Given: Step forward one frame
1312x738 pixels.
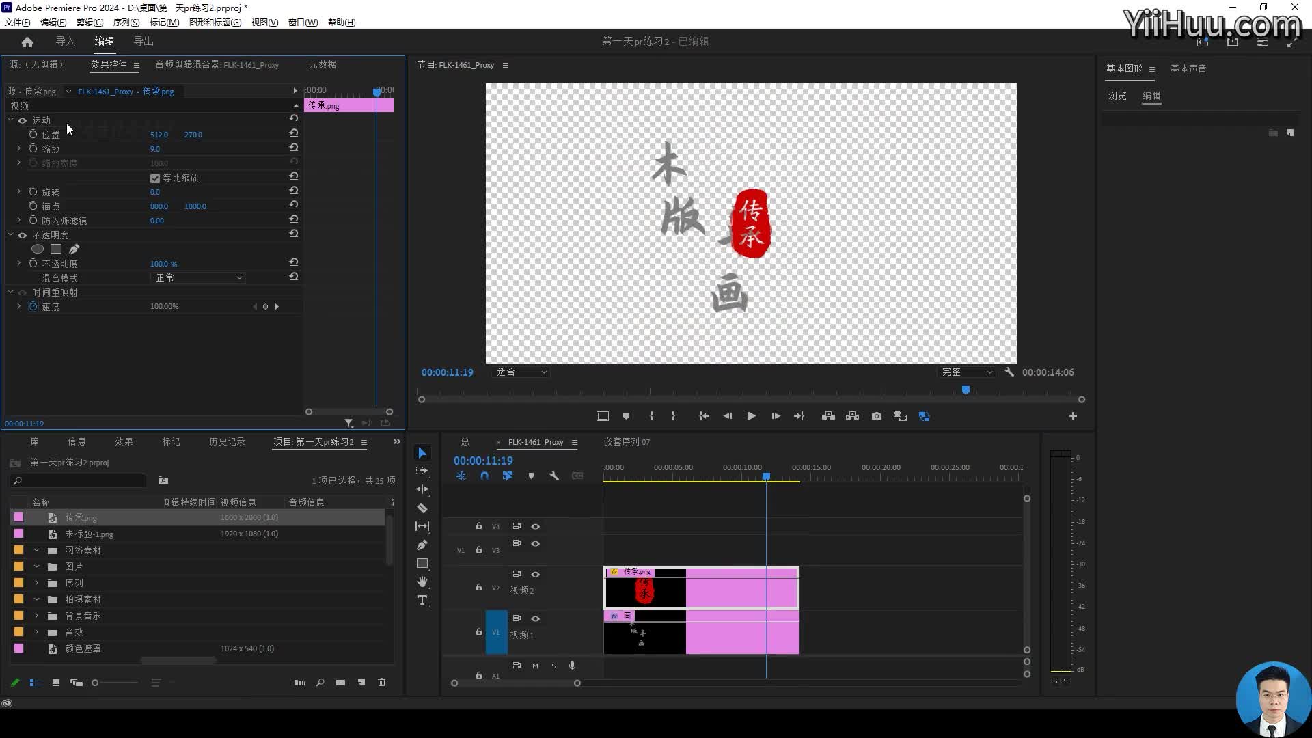Looking at the screenshot, I should tap(776, 416).
